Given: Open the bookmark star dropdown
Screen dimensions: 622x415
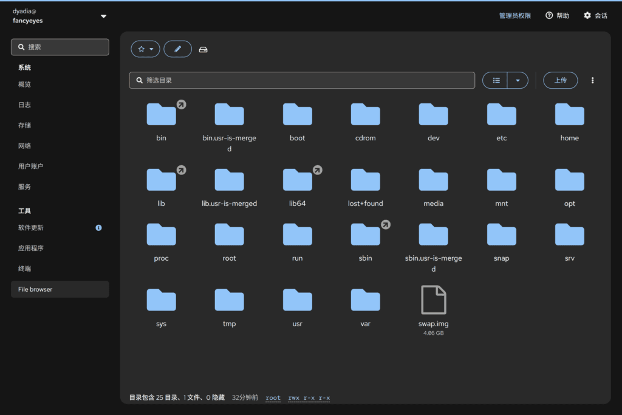Looking at the screenshot, I should tap(145, 49).
